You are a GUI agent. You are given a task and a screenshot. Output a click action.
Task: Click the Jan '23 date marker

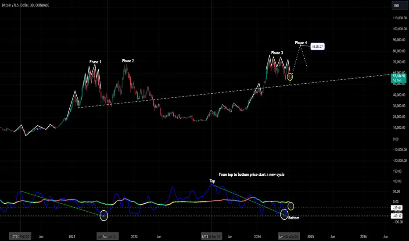click(x=212, y=237)
